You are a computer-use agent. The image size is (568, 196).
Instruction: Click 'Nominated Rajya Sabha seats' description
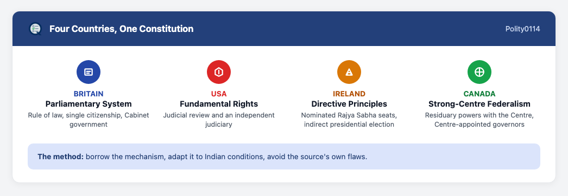coord(349,120)
